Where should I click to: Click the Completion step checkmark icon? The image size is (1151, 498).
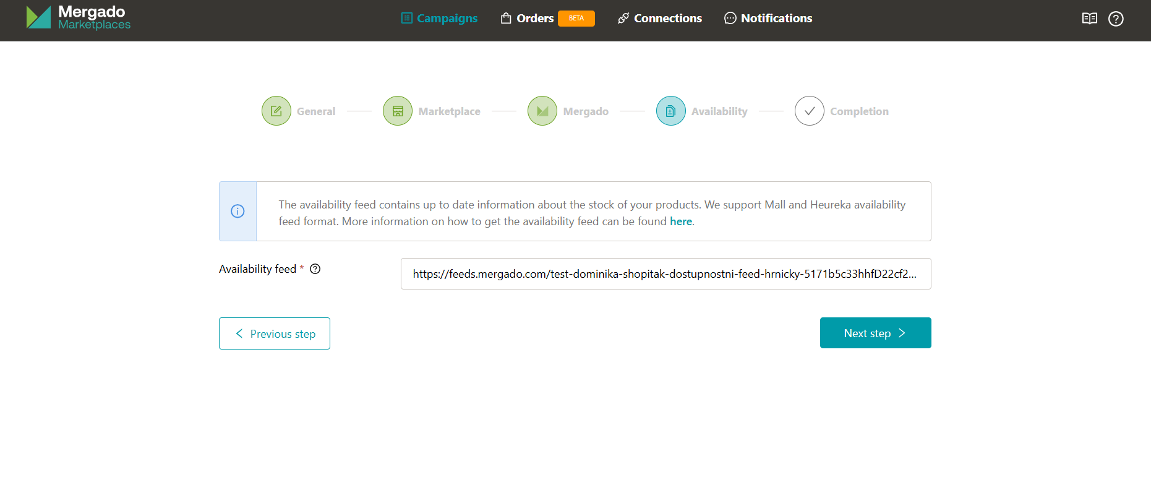809,111
